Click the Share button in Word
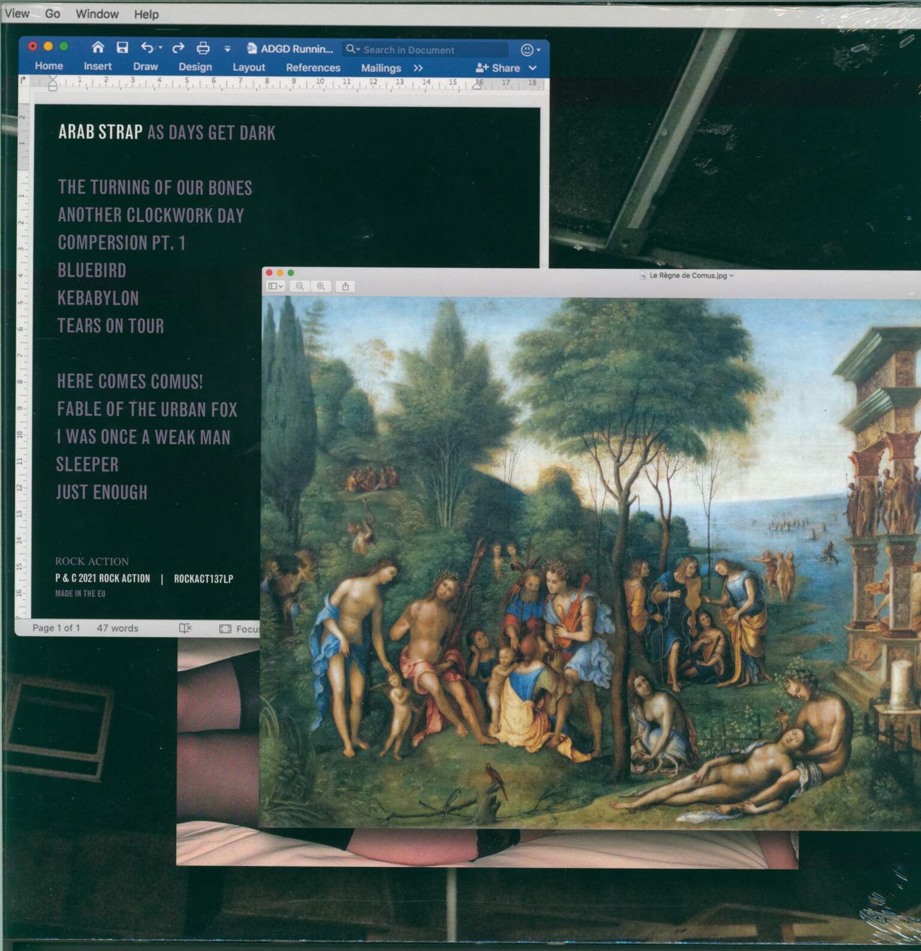 (498, 68)
